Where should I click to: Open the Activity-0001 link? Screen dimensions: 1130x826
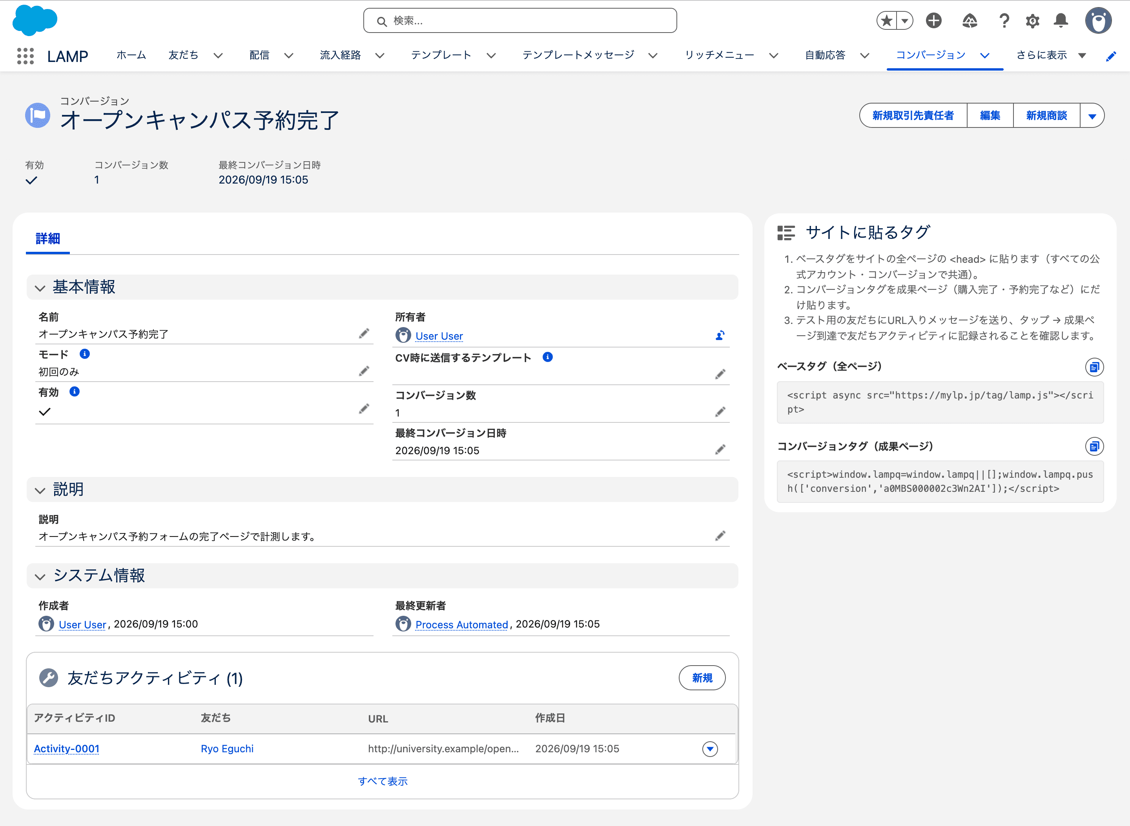click(x=67, y=748)
